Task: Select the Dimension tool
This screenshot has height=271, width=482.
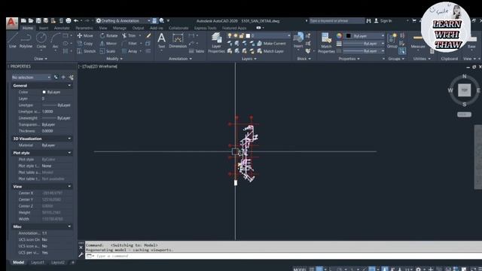Action: point(178,41)
